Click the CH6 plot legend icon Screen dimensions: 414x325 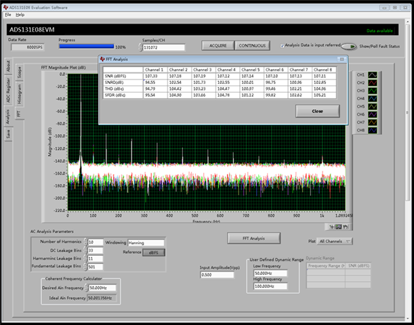pos(373,114)
